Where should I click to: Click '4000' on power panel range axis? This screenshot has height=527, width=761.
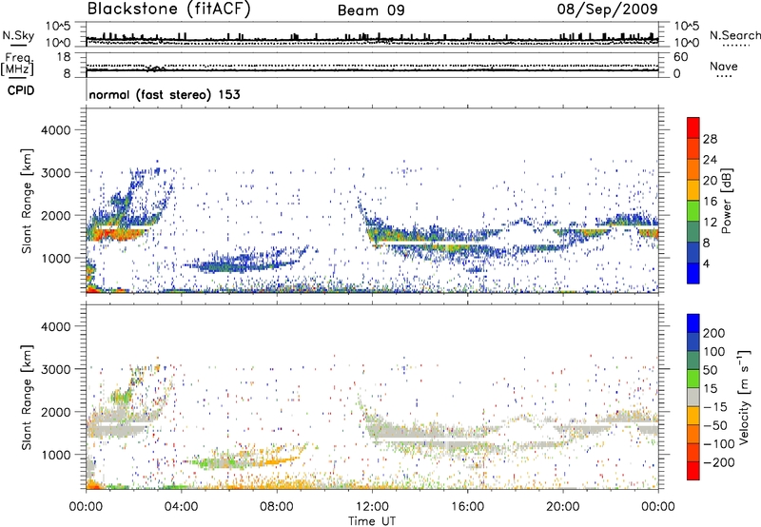(x=56, y=130)
